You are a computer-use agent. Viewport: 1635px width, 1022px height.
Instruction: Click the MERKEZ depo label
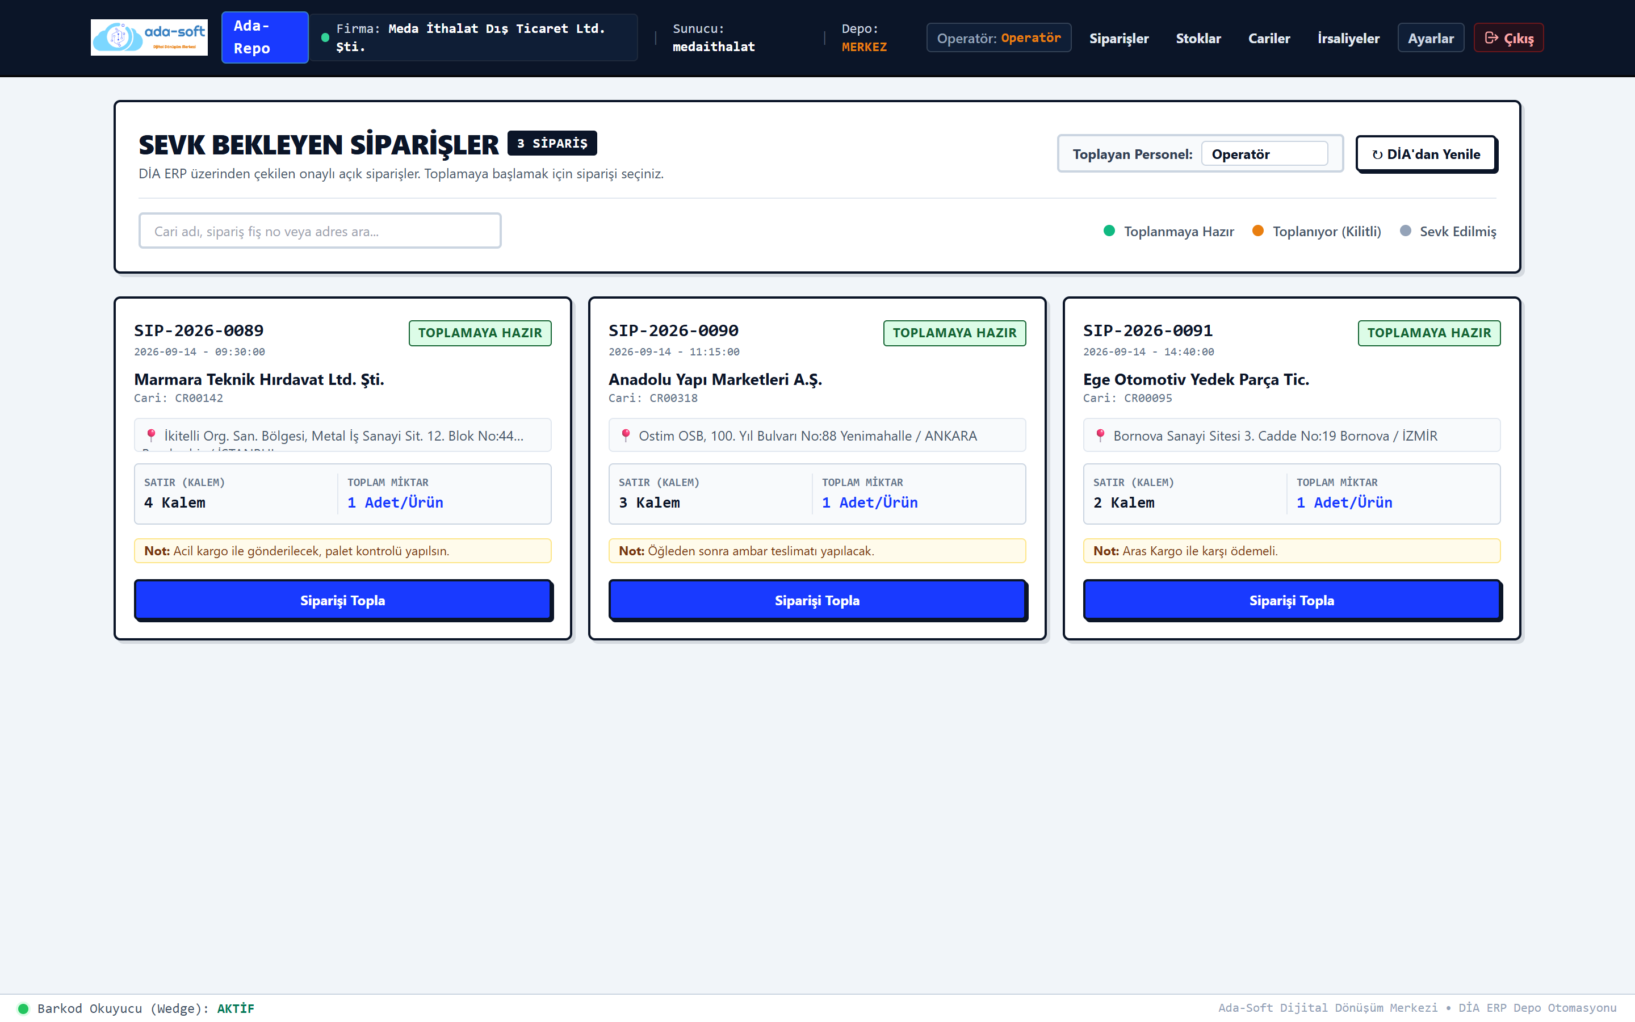click(x=864, y=47)
